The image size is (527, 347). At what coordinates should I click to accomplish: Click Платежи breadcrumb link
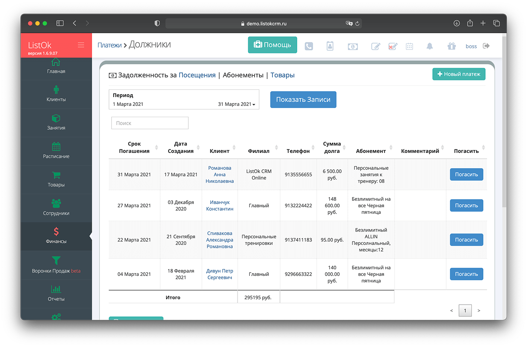(x=109, y=45)
